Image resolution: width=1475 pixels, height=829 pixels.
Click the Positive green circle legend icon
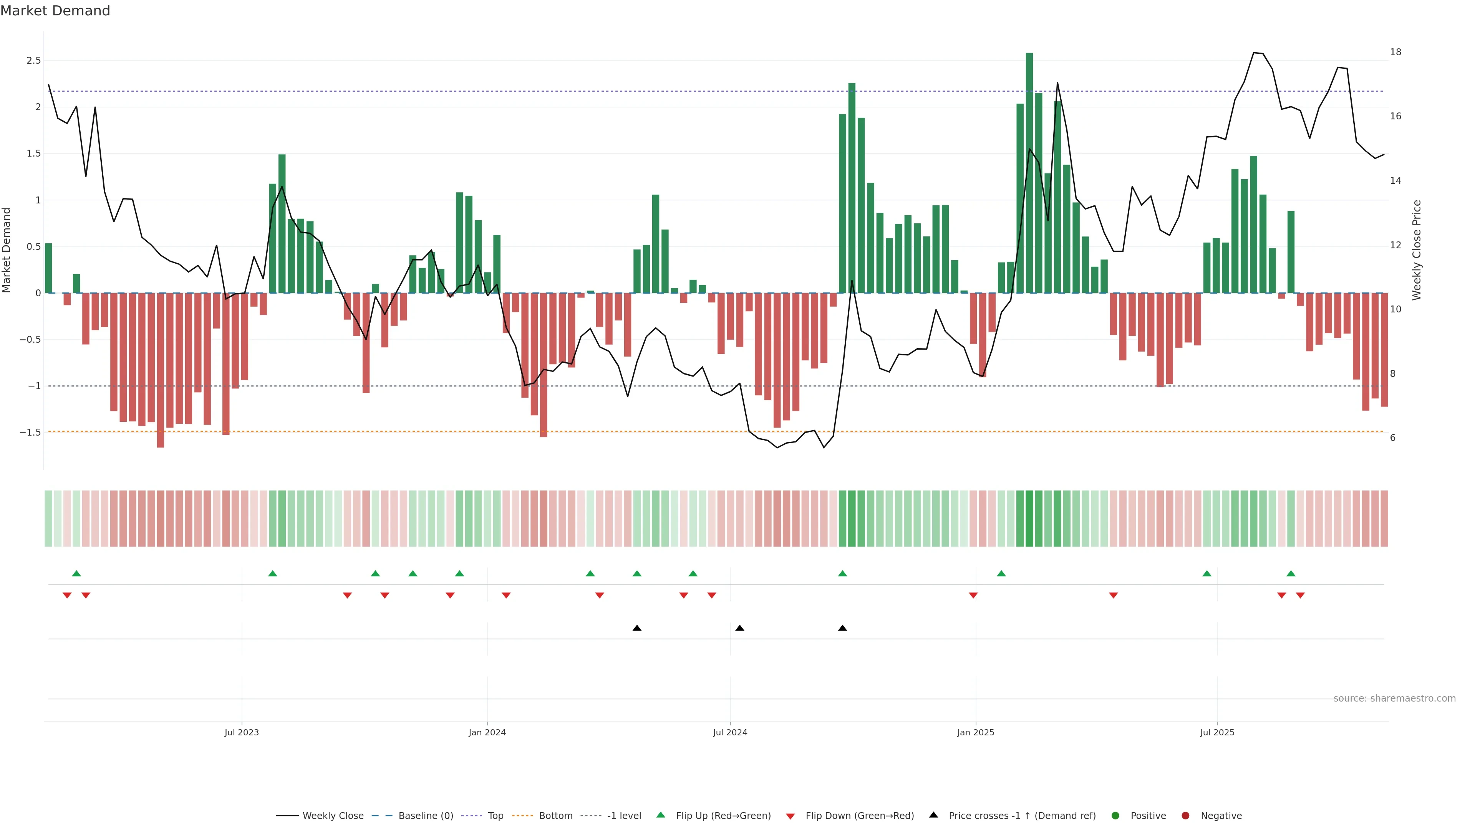pyautogui.click(x=1115, y=816)
